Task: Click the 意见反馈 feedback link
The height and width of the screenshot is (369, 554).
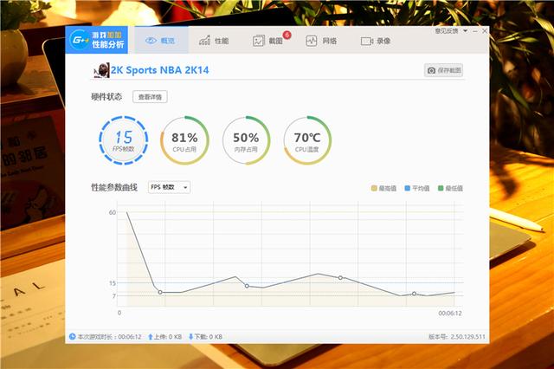Action: 447,31
